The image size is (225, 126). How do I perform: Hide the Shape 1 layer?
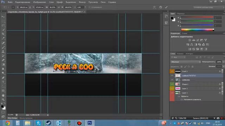pyautogui.click(x=172, y=84)
